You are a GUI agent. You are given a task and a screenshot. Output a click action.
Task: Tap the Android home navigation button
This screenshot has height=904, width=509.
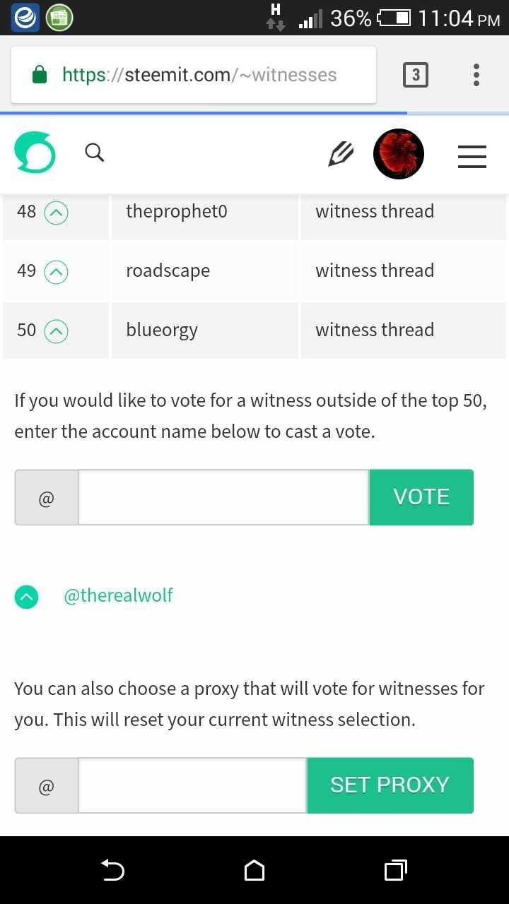pyautogui.click(x=255, y=870)
